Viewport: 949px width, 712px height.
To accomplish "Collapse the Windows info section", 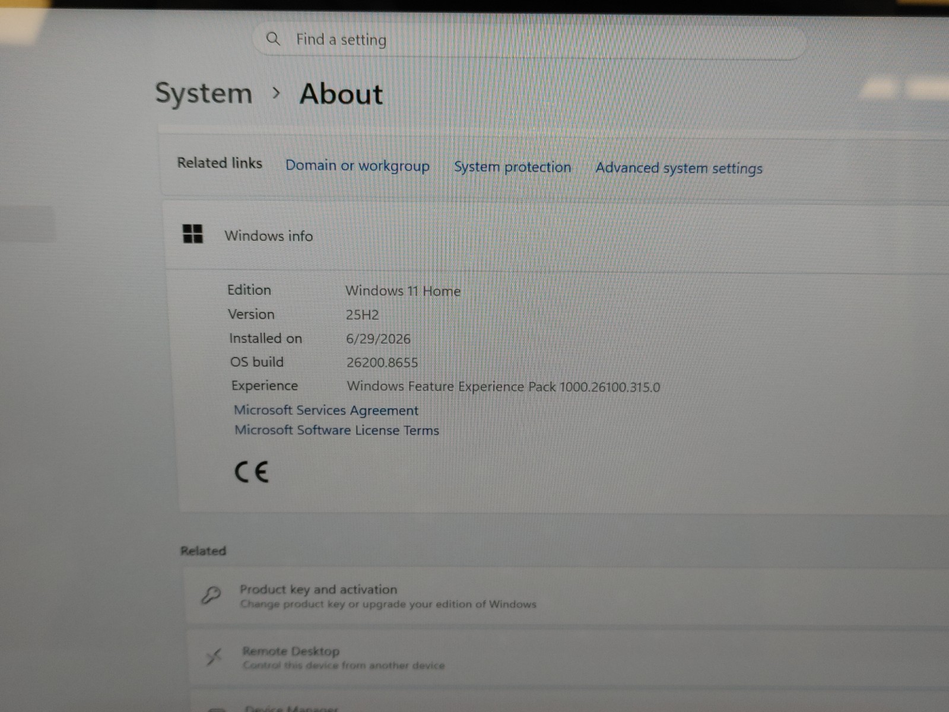I will click(x=557, y=236).
